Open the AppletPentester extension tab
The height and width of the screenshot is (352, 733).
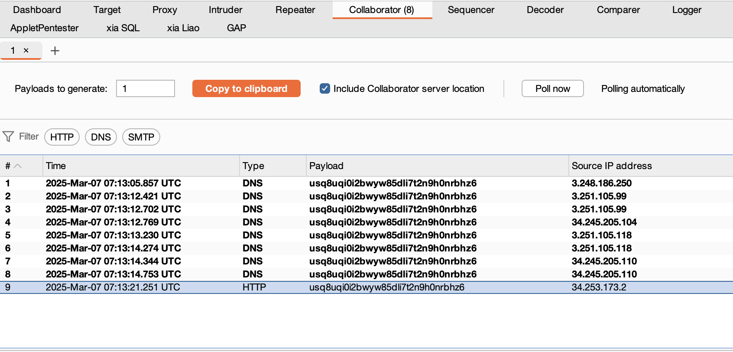[45, 28]
